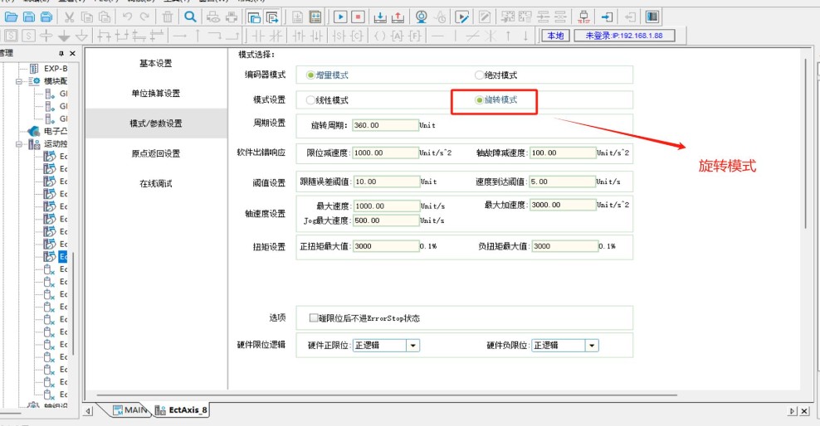Screen dimensions: 820x426
Task: Select 绝对模式 encoder radio button
Action: point(479,75)
